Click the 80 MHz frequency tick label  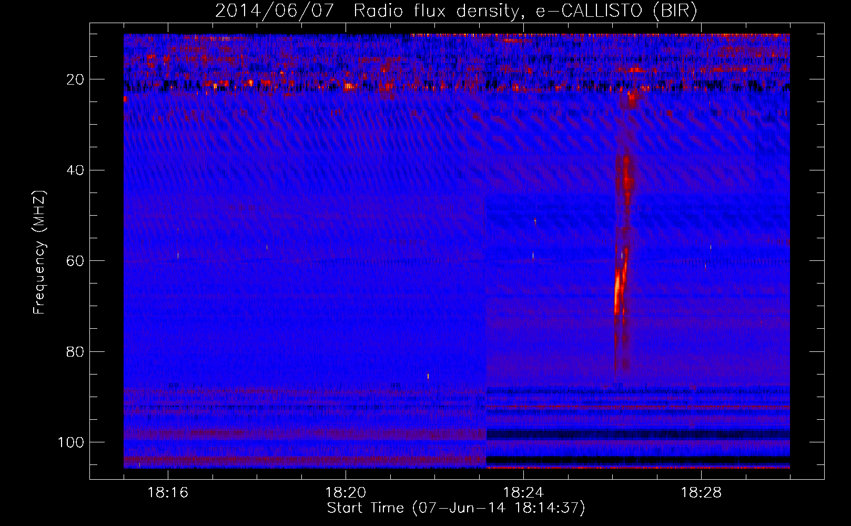pos(75,352)
